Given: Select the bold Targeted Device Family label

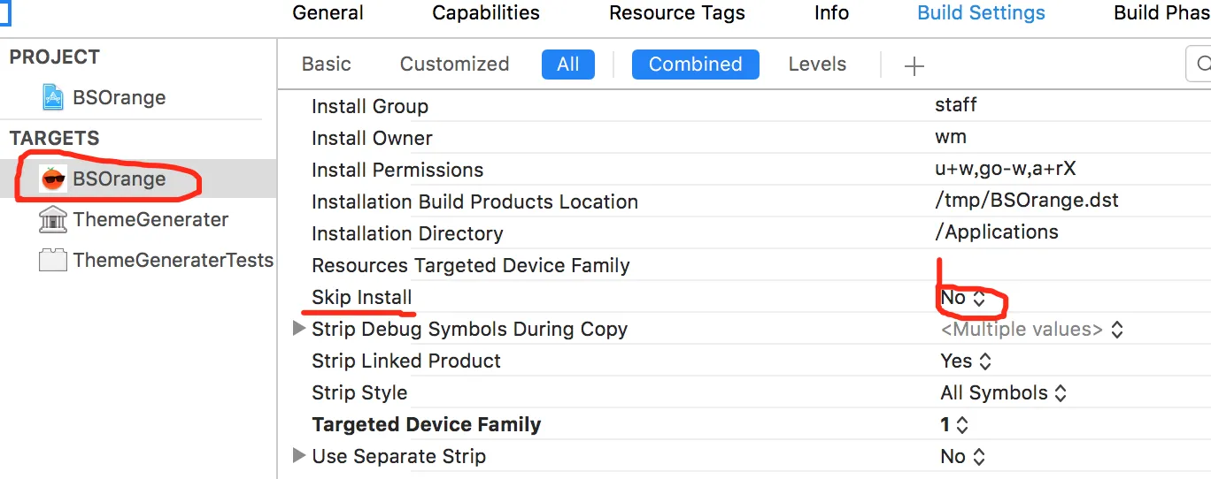Looking at the screenshot, I should pyautogui.click(x=427, y=425).
